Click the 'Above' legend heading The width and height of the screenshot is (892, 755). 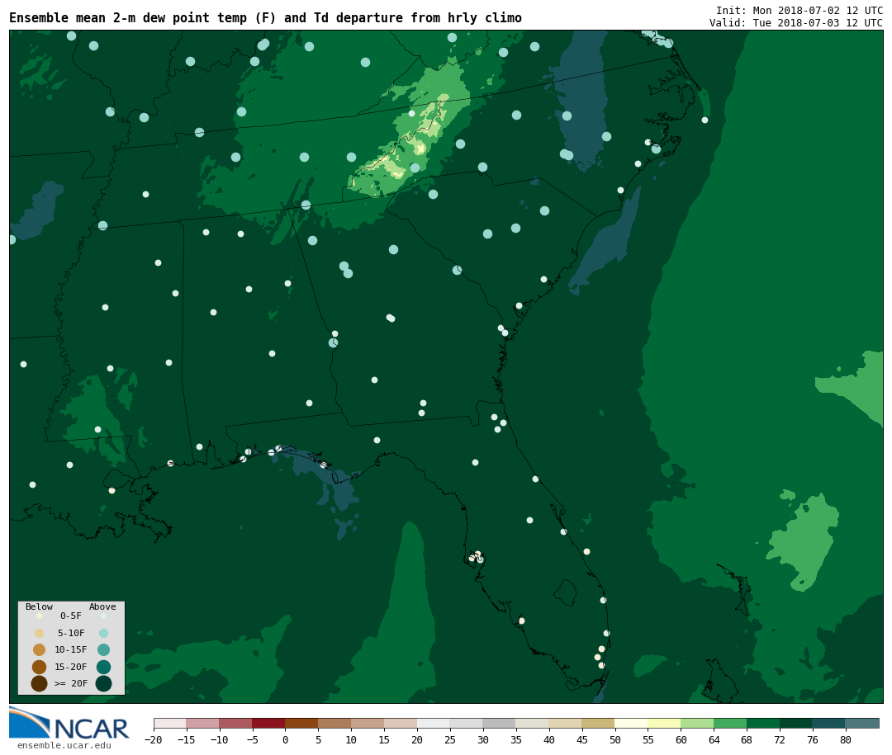pyautogui.click(x=102, y=606)
